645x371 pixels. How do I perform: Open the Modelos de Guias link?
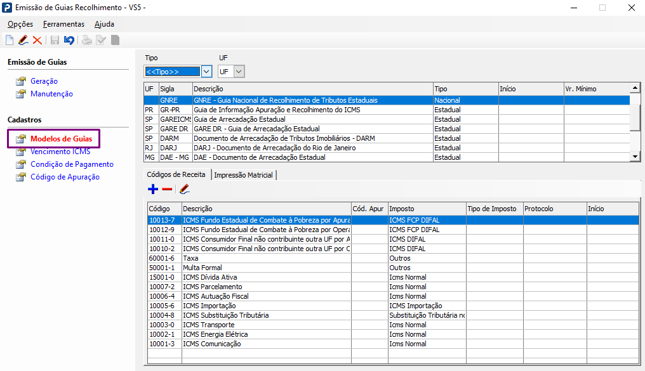62,139
